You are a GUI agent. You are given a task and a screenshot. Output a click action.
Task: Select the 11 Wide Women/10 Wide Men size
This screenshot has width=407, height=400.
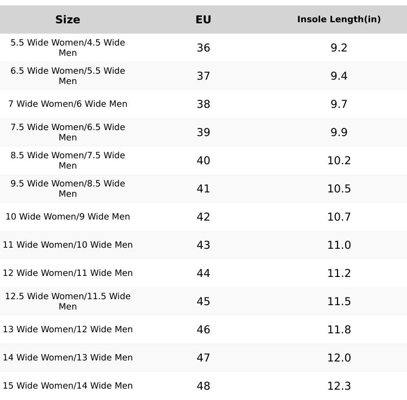click(68, 245)
